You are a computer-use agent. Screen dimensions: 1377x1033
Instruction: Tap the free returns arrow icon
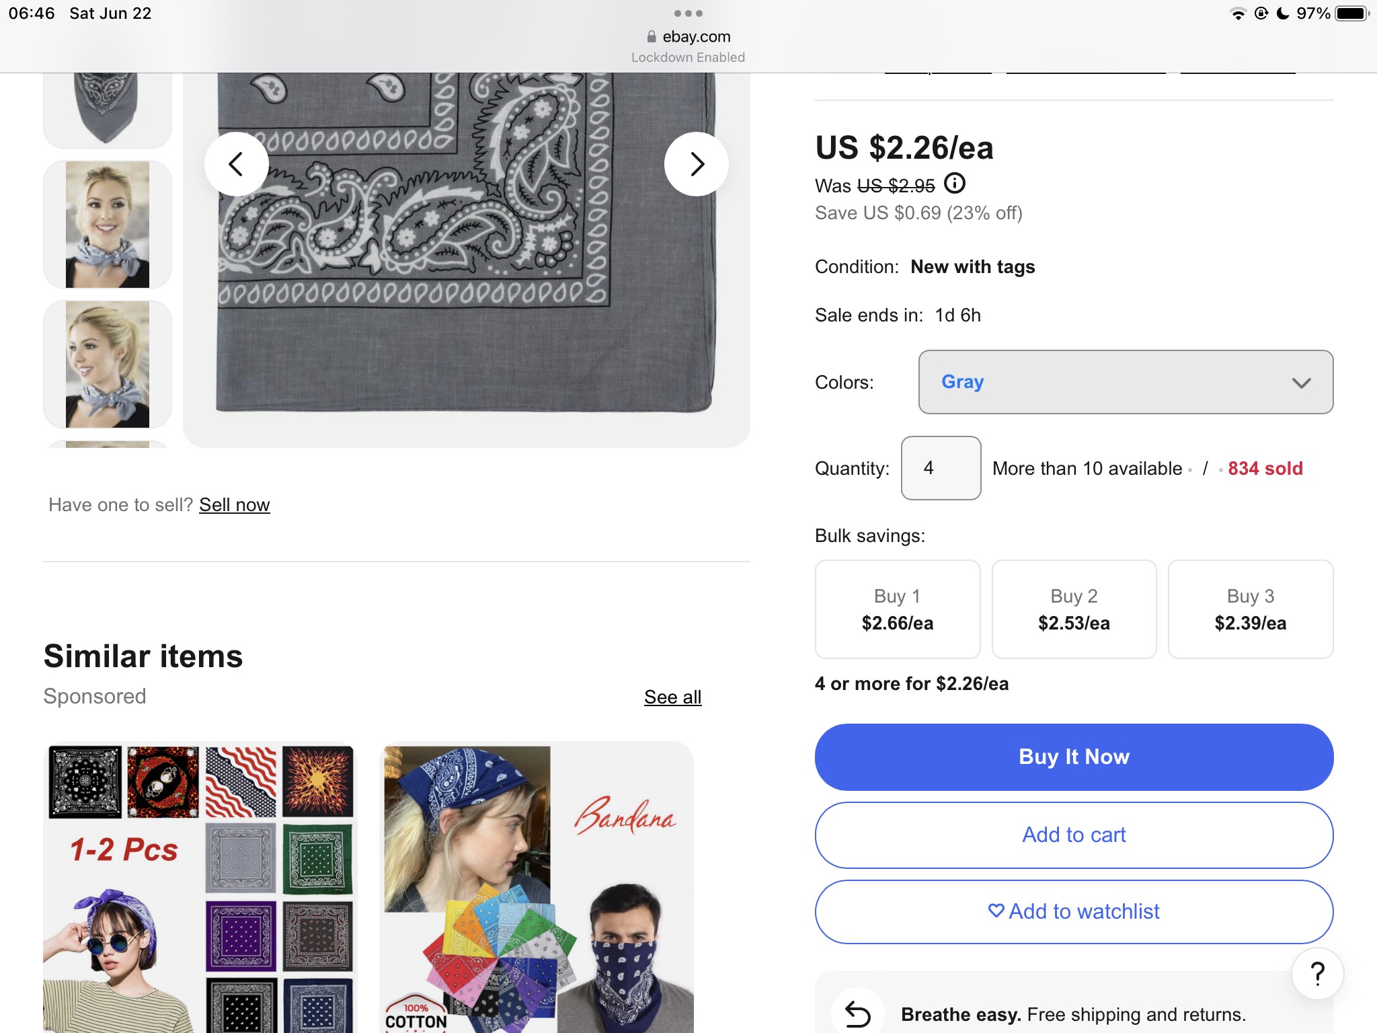point(857,1013)
